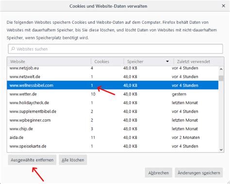Sort by Zuletzt verwendet column
230x184 pixels.
click(198, 62)
